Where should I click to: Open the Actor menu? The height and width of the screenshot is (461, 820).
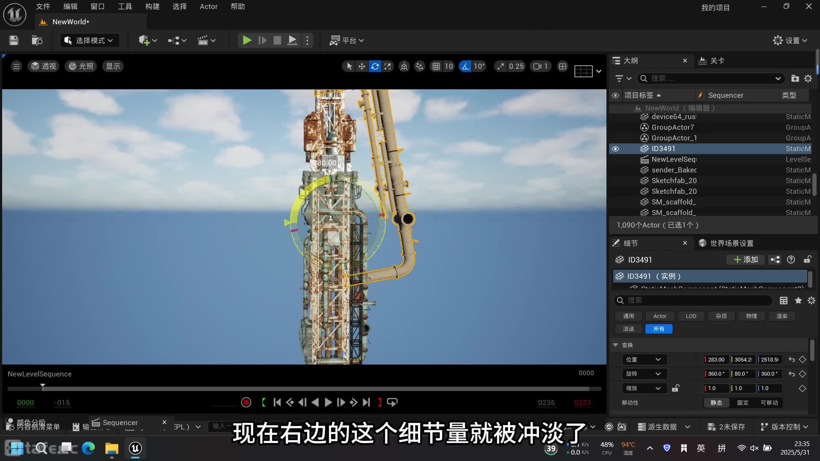pyautogui.click(x=209, y=6)
